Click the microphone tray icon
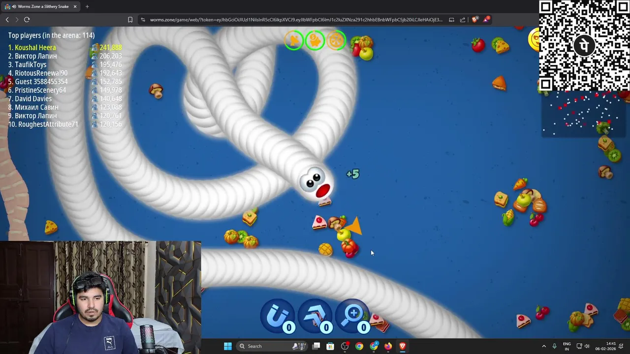This screenshot has height=354, width=630. [x=555, y=346]
